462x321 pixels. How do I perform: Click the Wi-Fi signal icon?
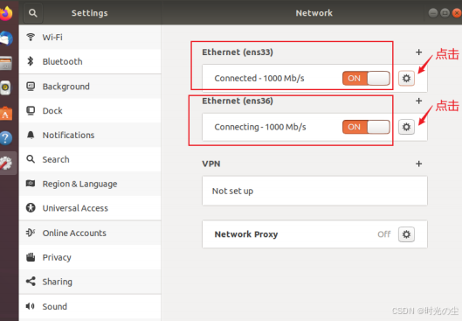click(31, 38)
